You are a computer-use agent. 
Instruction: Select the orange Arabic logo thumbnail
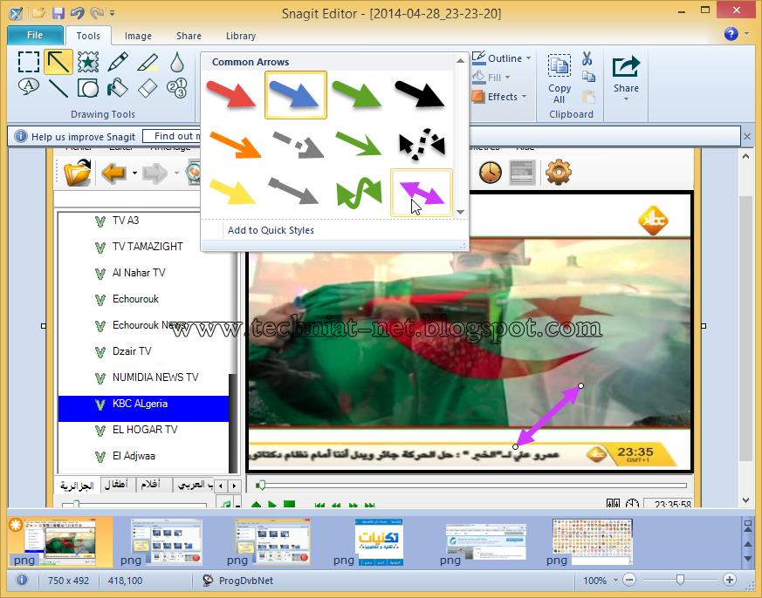379,541
